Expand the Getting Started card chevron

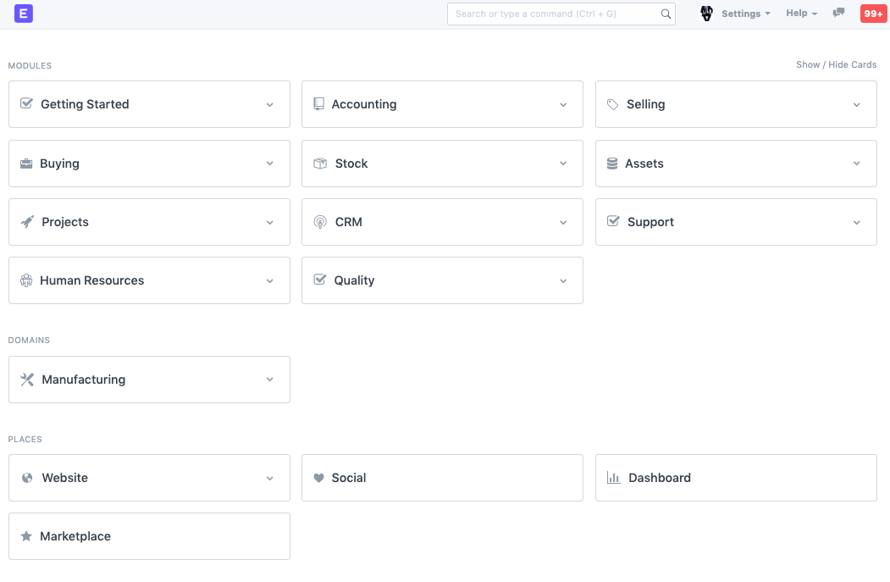coord(270,105)
